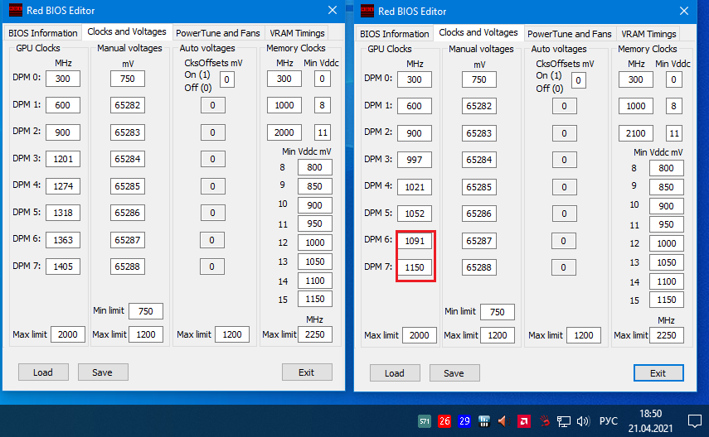Open the red 26 temperature tray icon
Image resolution: width=709 pixels, height=437 pixels.
coord(444,421)
